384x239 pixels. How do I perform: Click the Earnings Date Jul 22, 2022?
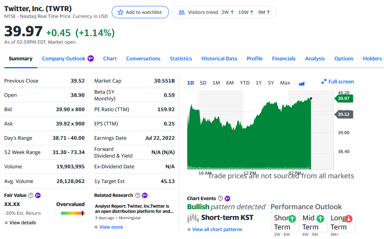click(x=160, y=138)
